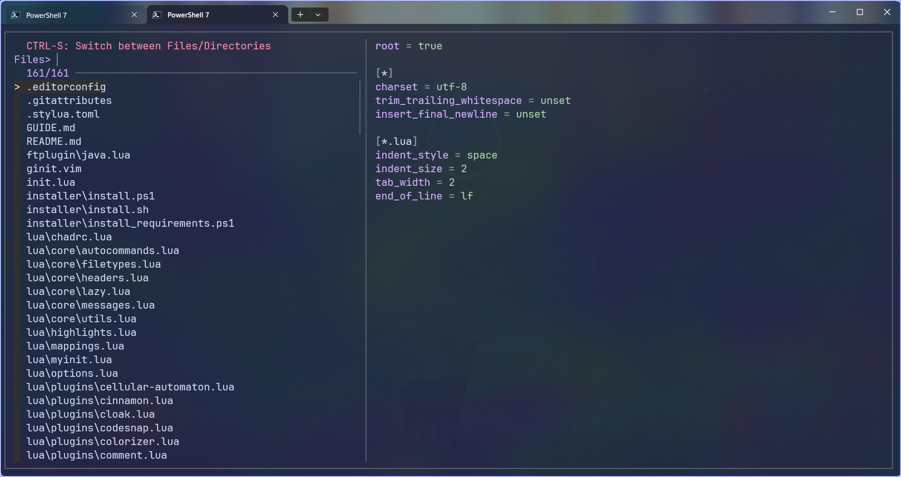Click the file list scrollbar
The height and width of the screenshot is (477, 901).
point(360,107)
